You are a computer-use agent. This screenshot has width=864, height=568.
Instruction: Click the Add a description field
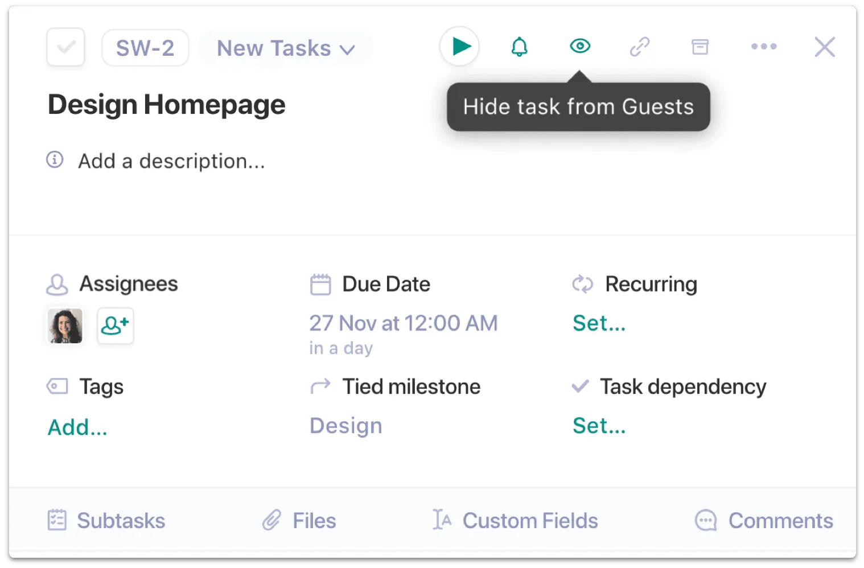171,161
